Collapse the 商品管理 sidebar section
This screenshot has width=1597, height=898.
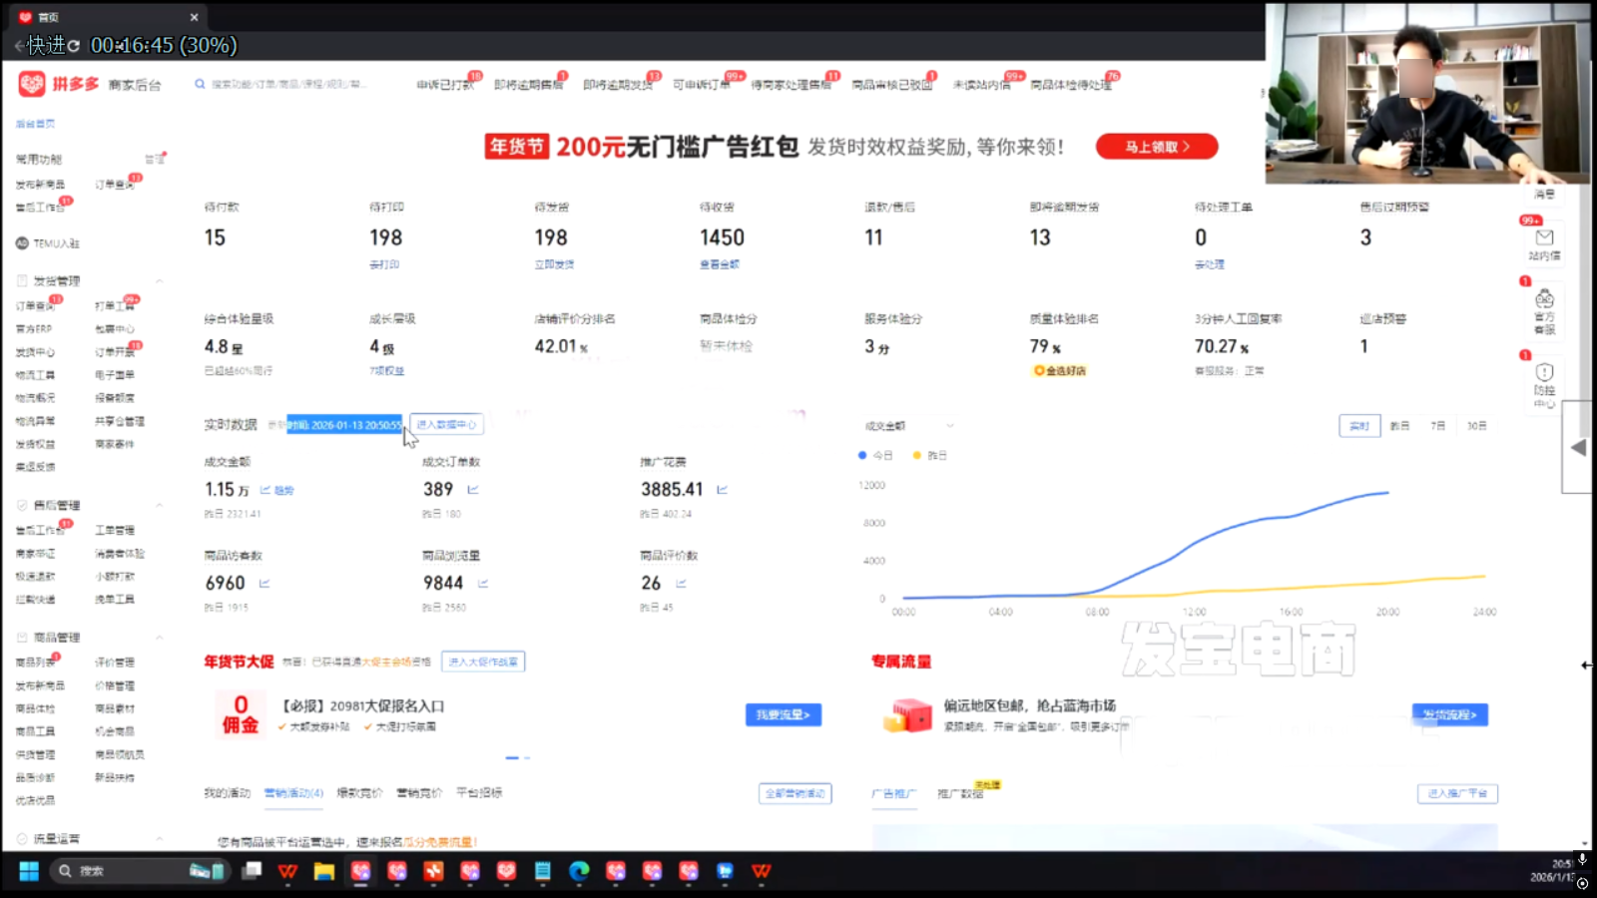pyautogui.click(x=160, y=638)
